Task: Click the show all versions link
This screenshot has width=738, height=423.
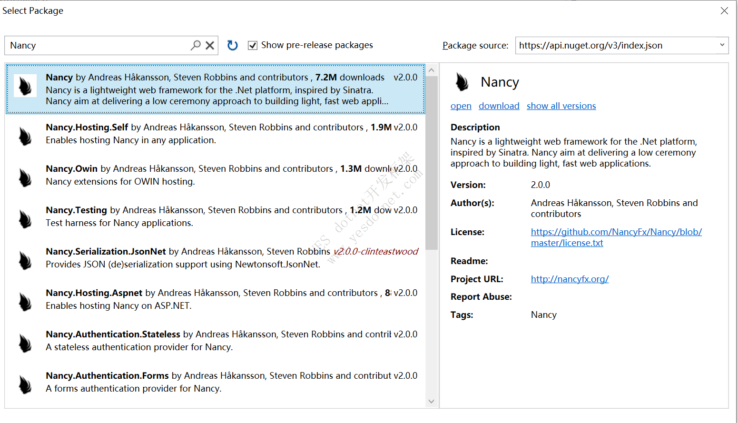Action: (561, 106)
